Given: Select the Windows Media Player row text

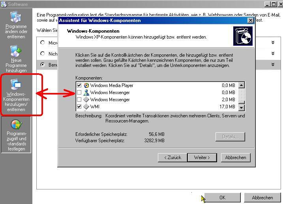Looking at the screenshot, I should pos(112,85).
